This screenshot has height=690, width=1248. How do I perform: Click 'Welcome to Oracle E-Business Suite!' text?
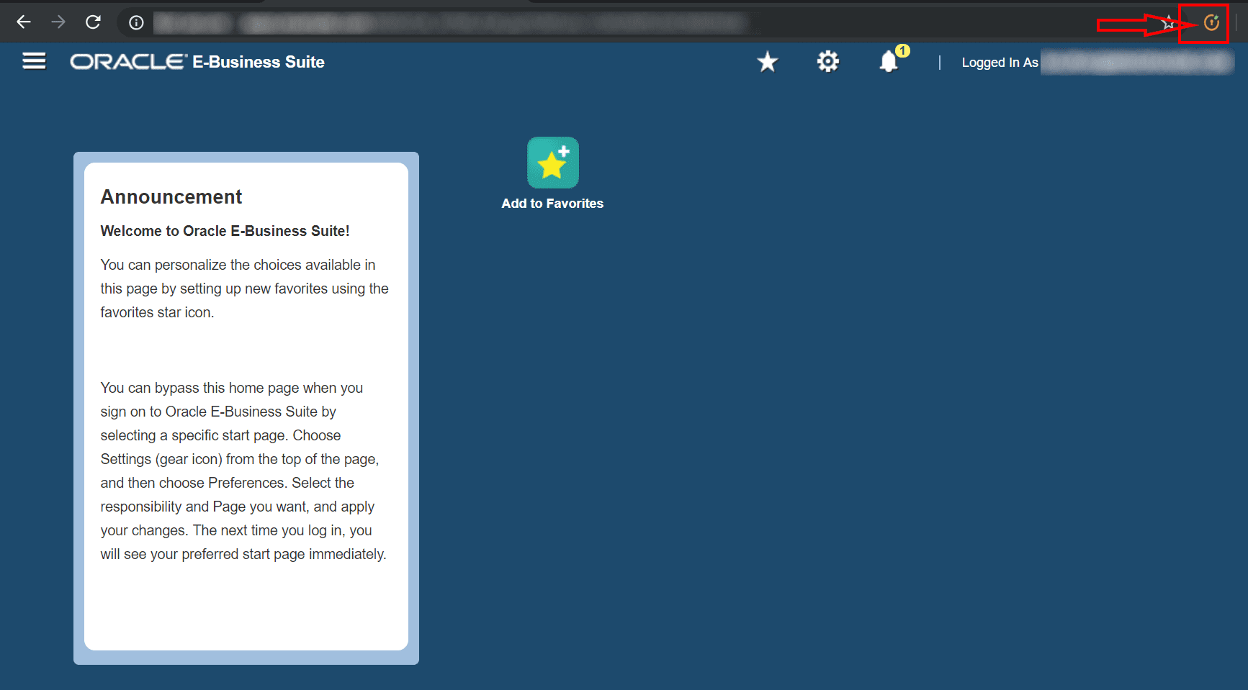pos(225,231)
